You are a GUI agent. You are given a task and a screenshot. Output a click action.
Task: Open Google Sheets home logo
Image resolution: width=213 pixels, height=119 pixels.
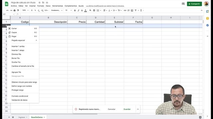click(x=7, y=4)
